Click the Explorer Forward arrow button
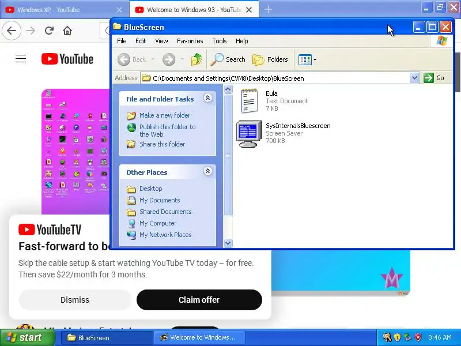The height and width of the screenshot is (346, 461). [169, 59]
